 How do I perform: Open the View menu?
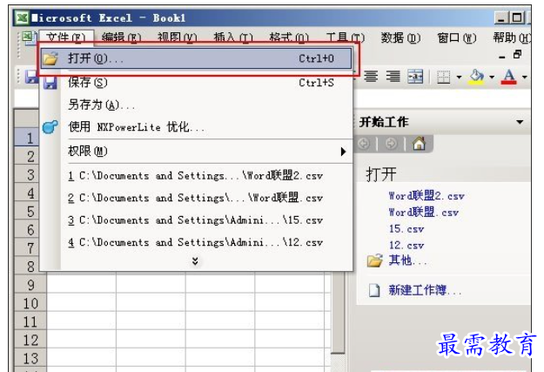(177, 37)
